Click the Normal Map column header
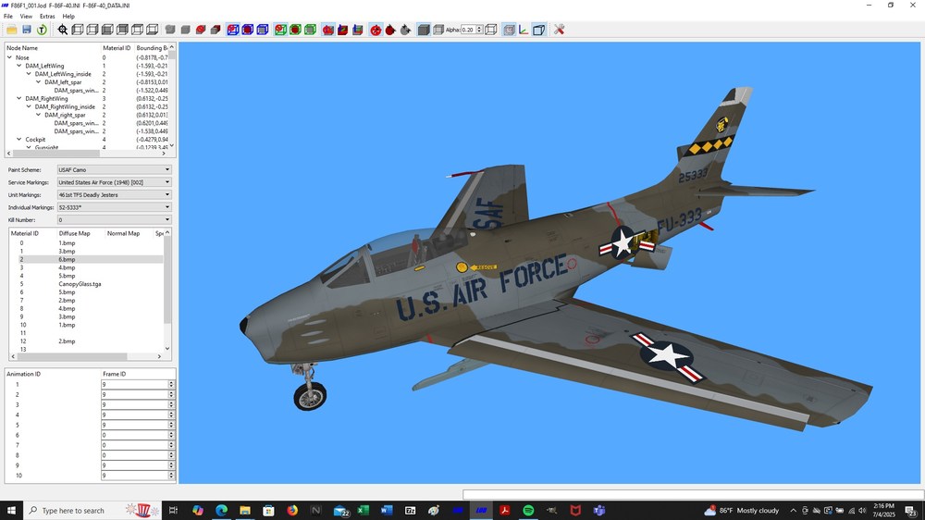Image resolution: width=925 pixels, height=520 pixels. click(123, 233)
